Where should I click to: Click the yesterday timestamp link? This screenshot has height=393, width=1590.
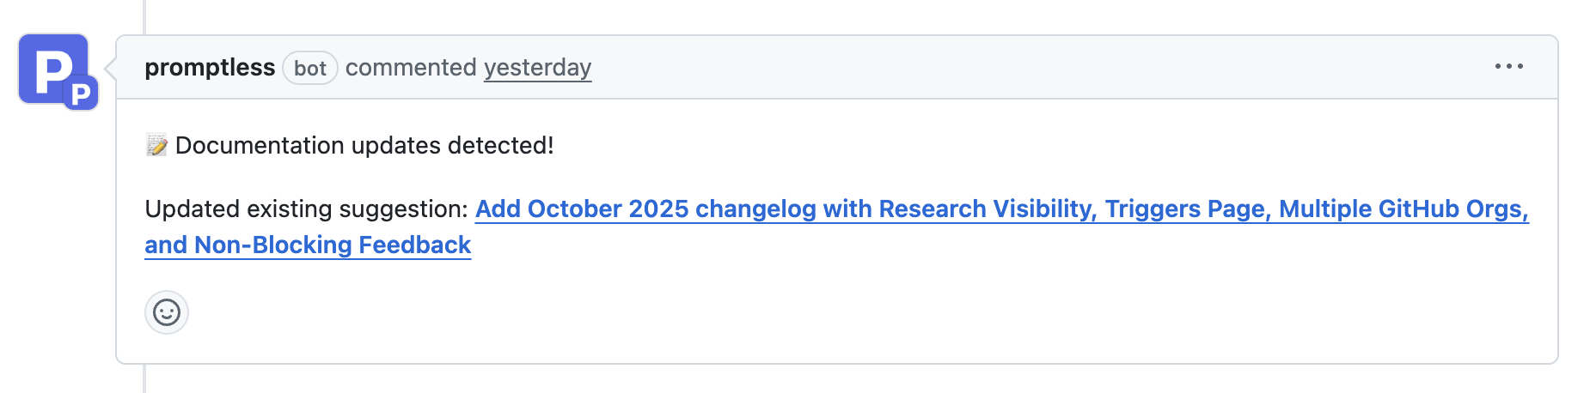coord(537,68)
